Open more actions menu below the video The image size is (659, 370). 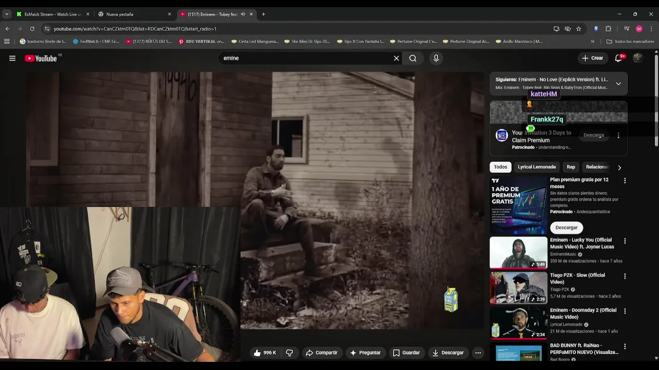point(478,353)
